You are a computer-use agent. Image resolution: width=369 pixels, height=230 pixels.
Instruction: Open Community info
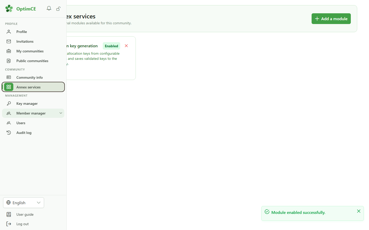tap(33, 77)
